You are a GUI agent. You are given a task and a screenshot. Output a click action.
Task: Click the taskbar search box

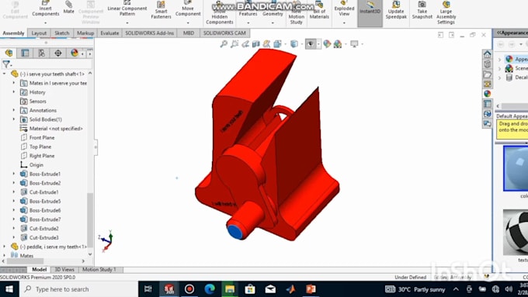coord(78,289)
